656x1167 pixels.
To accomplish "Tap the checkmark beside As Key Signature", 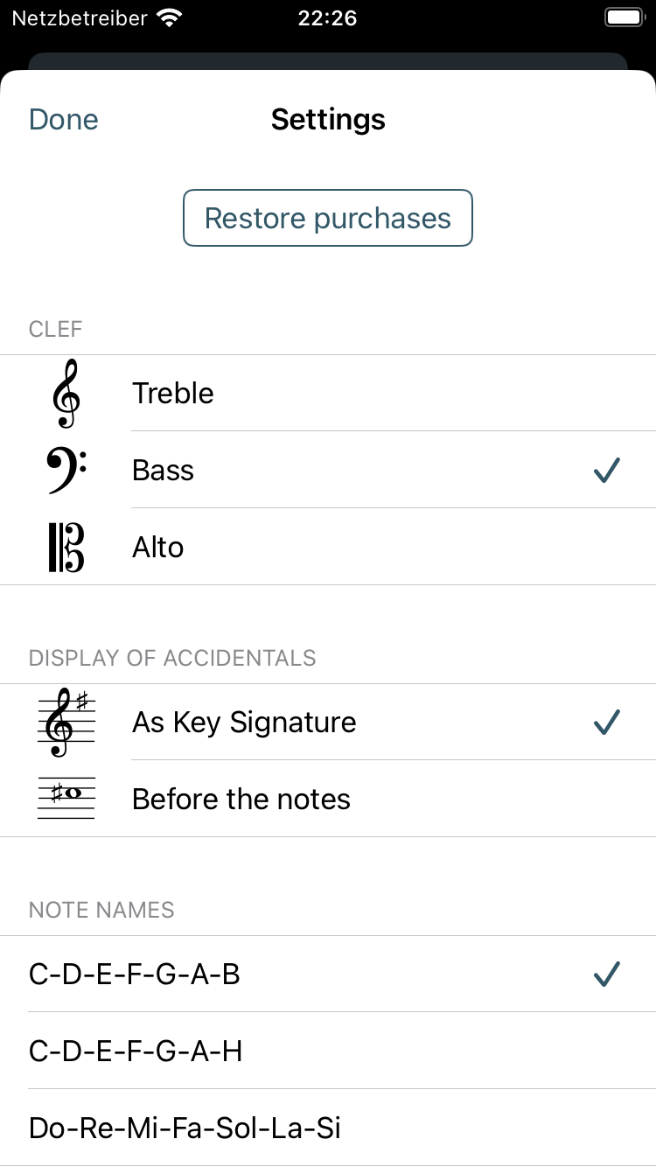I will pos(606,723).
